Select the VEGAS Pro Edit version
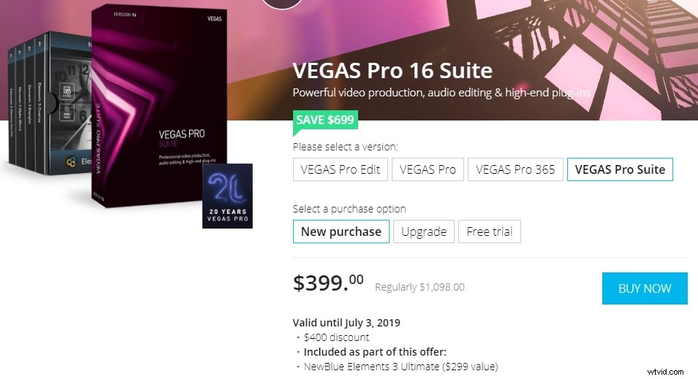 tap(340, 169)
